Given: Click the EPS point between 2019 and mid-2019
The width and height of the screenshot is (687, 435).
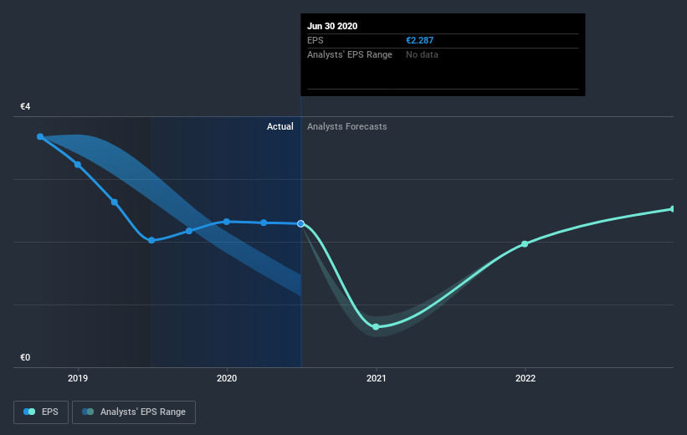Looking at the screenshot, I should (x=115, y=202).
